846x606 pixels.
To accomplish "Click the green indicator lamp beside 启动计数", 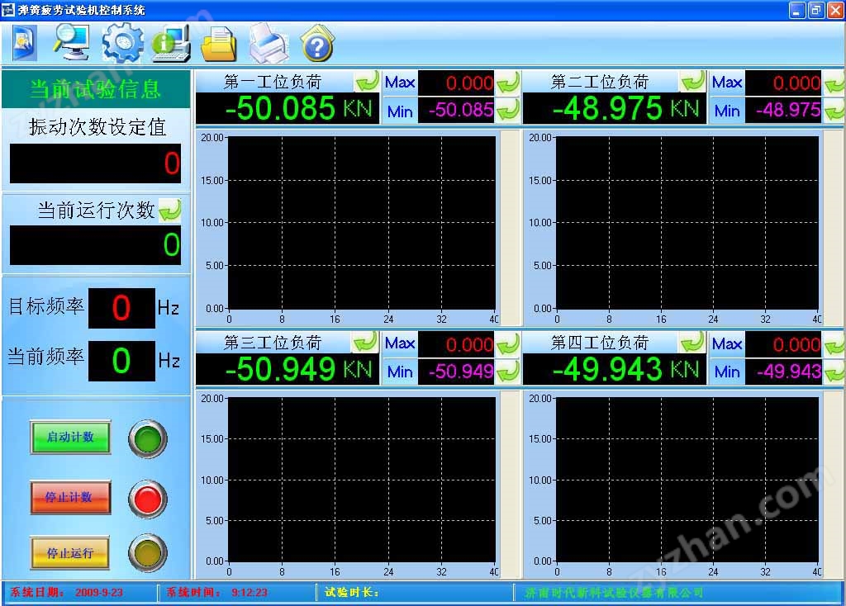I will click(148, 438).
